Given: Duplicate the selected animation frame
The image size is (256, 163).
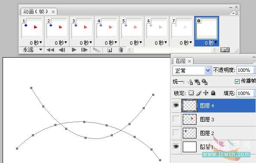Looking at the screenshot, I should click(109, 50).
